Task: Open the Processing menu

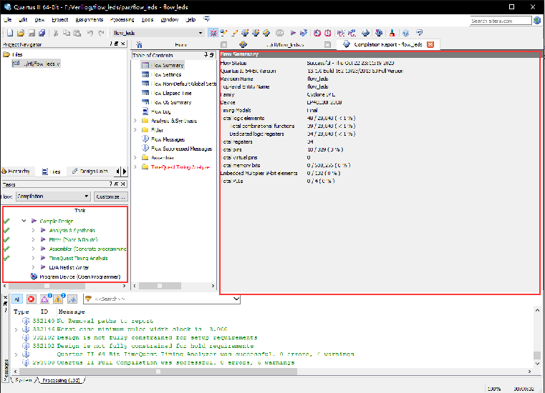Action: 122,20
